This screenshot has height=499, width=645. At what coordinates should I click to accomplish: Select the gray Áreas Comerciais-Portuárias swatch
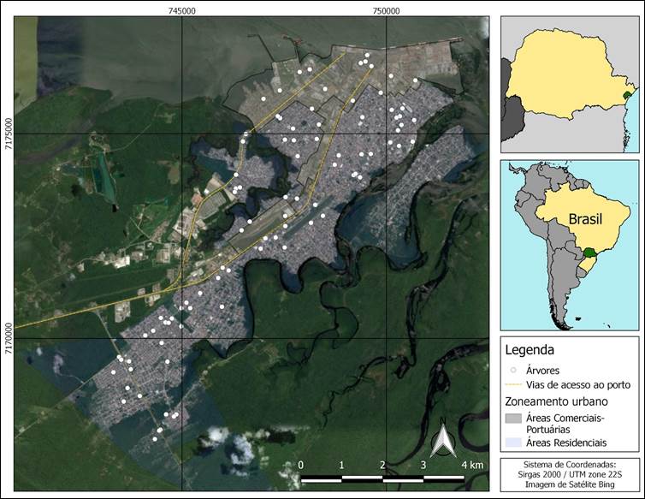pos(513,419)
